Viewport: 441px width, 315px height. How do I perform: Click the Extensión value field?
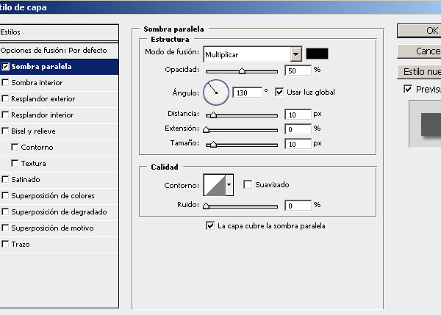pos(298,129)
